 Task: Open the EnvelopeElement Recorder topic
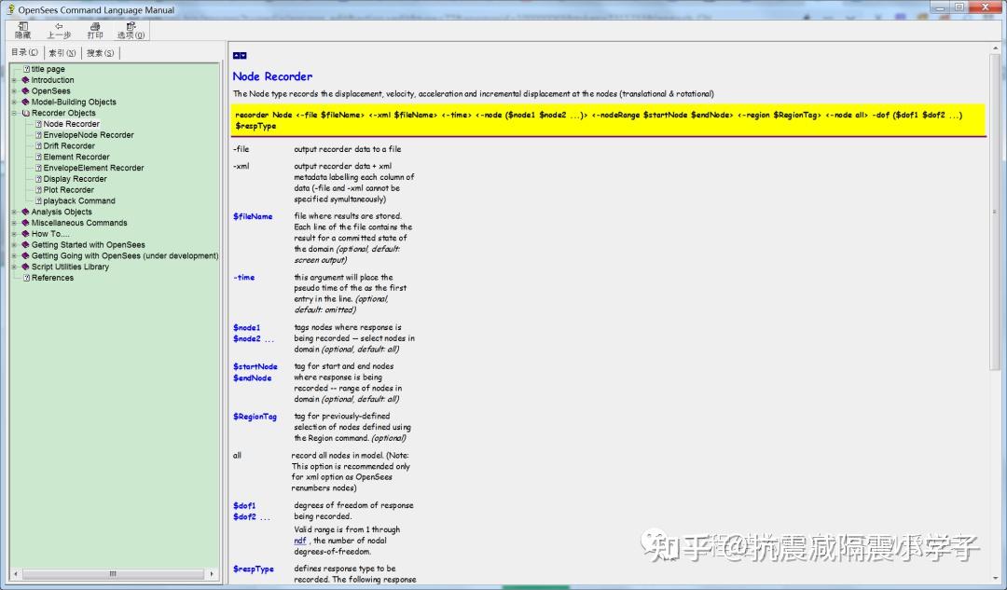click(92, 167)
